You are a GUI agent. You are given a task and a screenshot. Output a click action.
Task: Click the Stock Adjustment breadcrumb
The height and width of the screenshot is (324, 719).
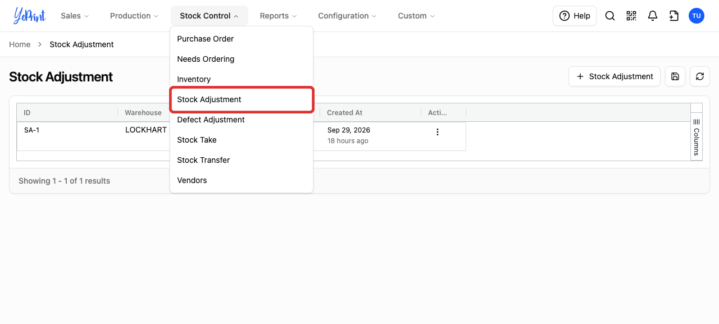[x=81, y=44]
